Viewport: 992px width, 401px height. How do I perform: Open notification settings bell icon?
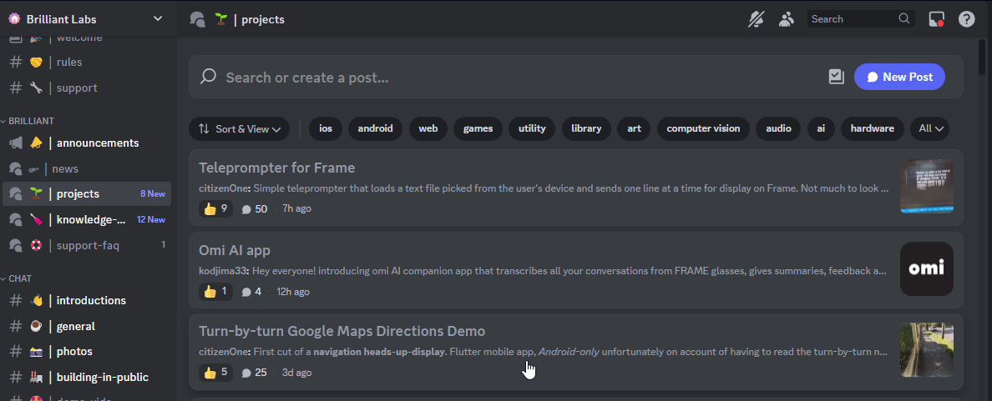756,19
